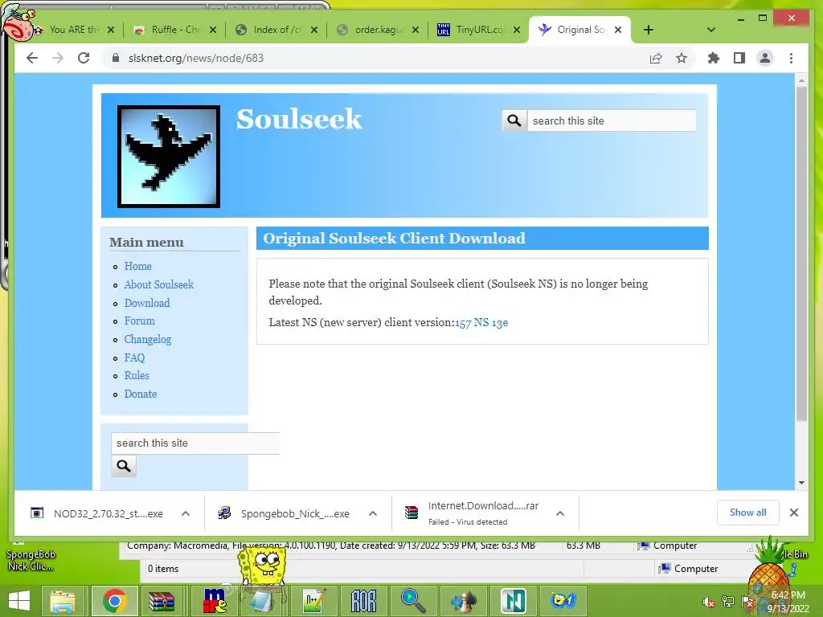
Task: View site information padlock icon
Action: click(x=116, y=58)
